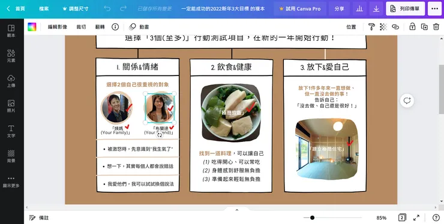Open 上傳 uploads panel
This screenshot has width=444, height=224.
[11, 81]
